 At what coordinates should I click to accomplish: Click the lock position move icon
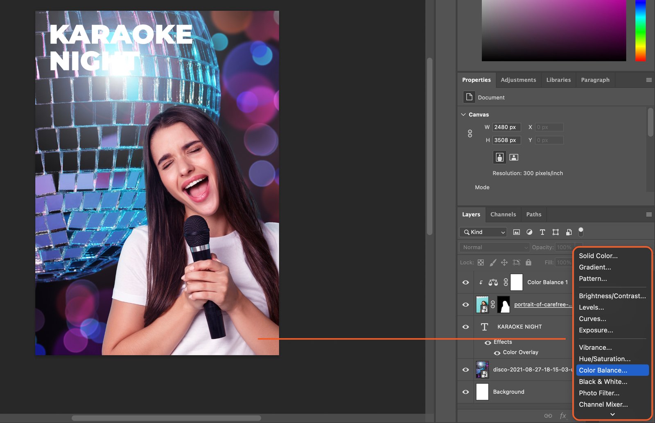click(x=504, y=262)
